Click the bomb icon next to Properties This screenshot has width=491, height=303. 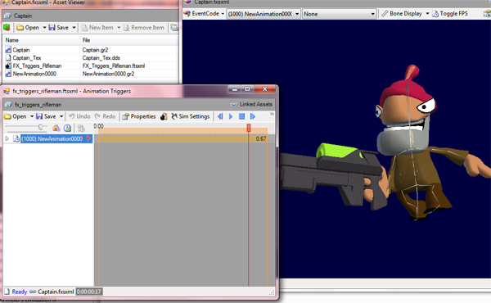164,116
